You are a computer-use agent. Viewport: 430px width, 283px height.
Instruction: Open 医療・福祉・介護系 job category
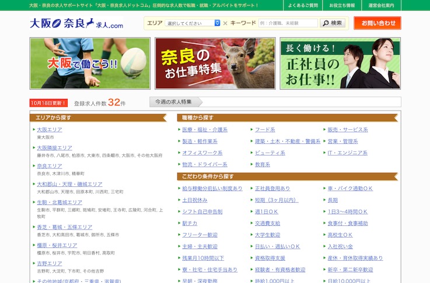pyautogui.click(x=205, y=130)
